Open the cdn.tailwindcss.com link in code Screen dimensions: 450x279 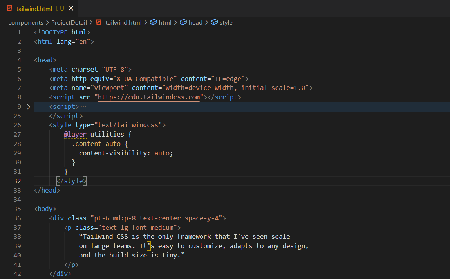coord(149,97)
